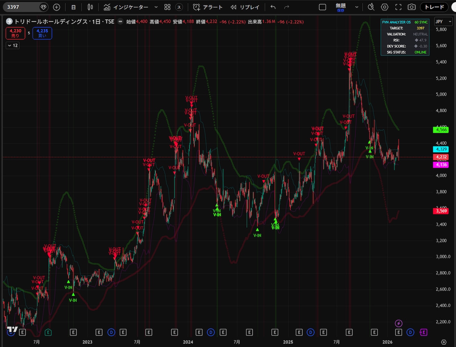The width and height of the screenshot is (456, 347).
Task: Click the red 3,569 price label
Action: [440, 211]
